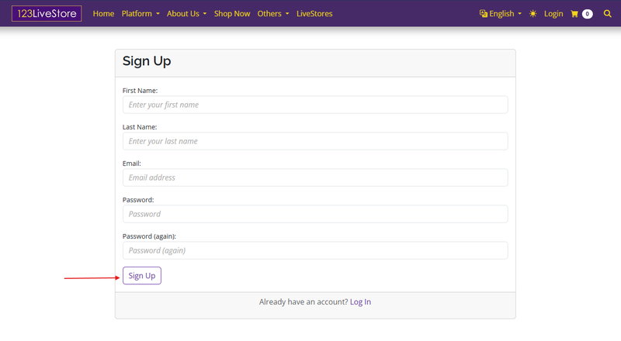Click the cart item count badge
The image size is (621, 341).
coord(588,14)
